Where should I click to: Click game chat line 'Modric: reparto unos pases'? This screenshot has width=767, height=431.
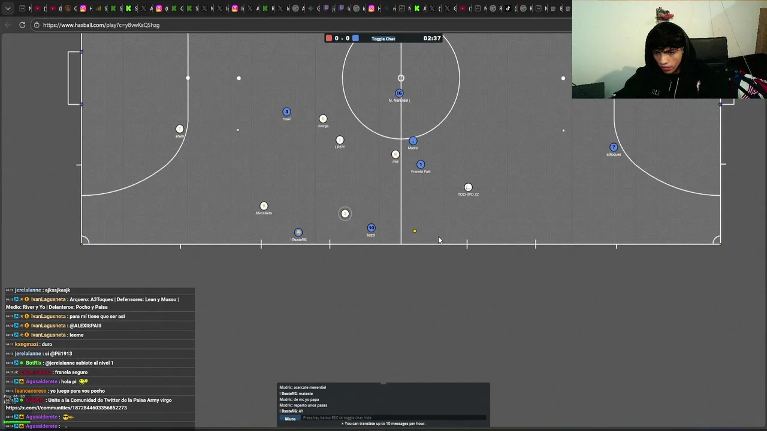(x=303, y=405)
